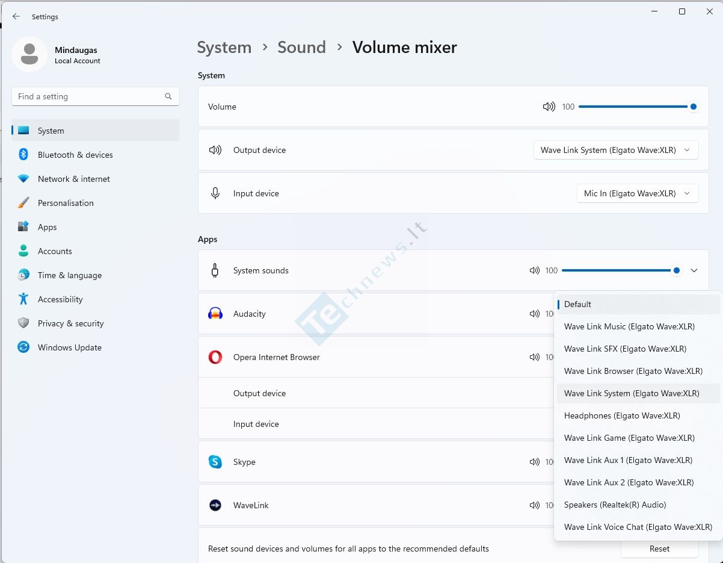Open Accounts settings
723x563 pixels.
point(96,251)
